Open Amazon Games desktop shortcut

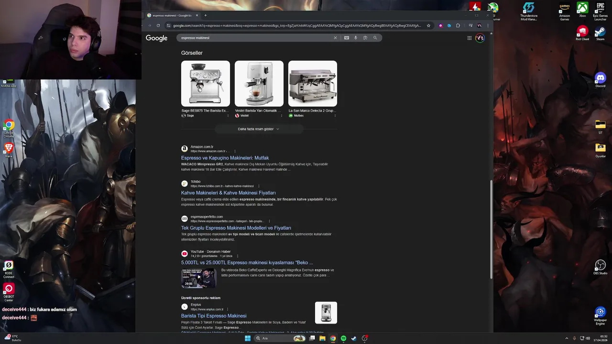pyautogui.click(x=564, y=11)
